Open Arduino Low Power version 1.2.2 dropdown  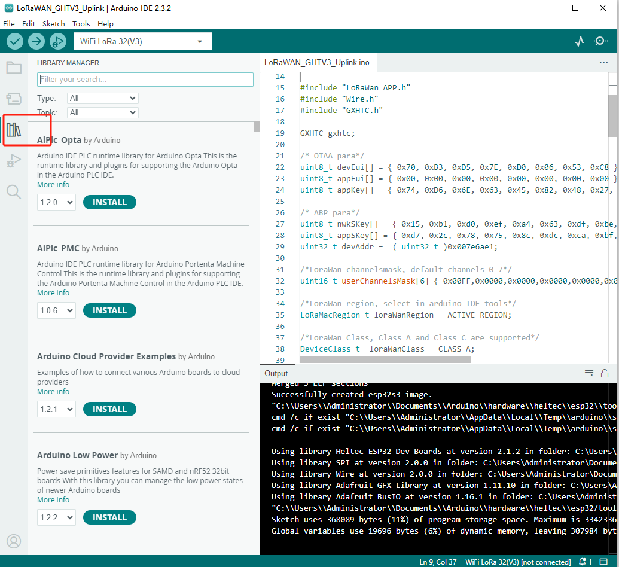tap(56, 517)
